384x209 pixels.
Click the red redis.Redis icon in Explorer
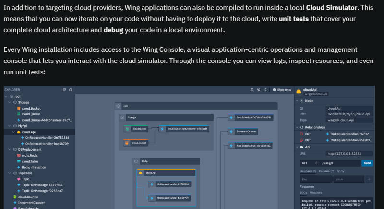point(19,155)
